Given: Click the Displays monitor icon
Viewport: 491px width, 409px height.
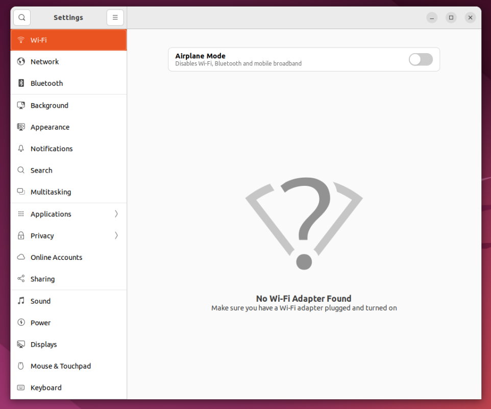Looking at the screenshot, I should point(21,344).
